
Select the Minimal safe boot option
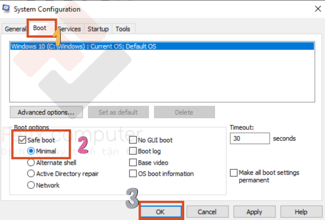click(x=31, y=151)
